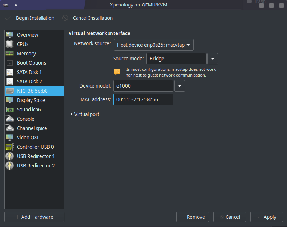287x227 pixels.
Task: Select CPUs in the hardware list
Action: tap(34, 44)
